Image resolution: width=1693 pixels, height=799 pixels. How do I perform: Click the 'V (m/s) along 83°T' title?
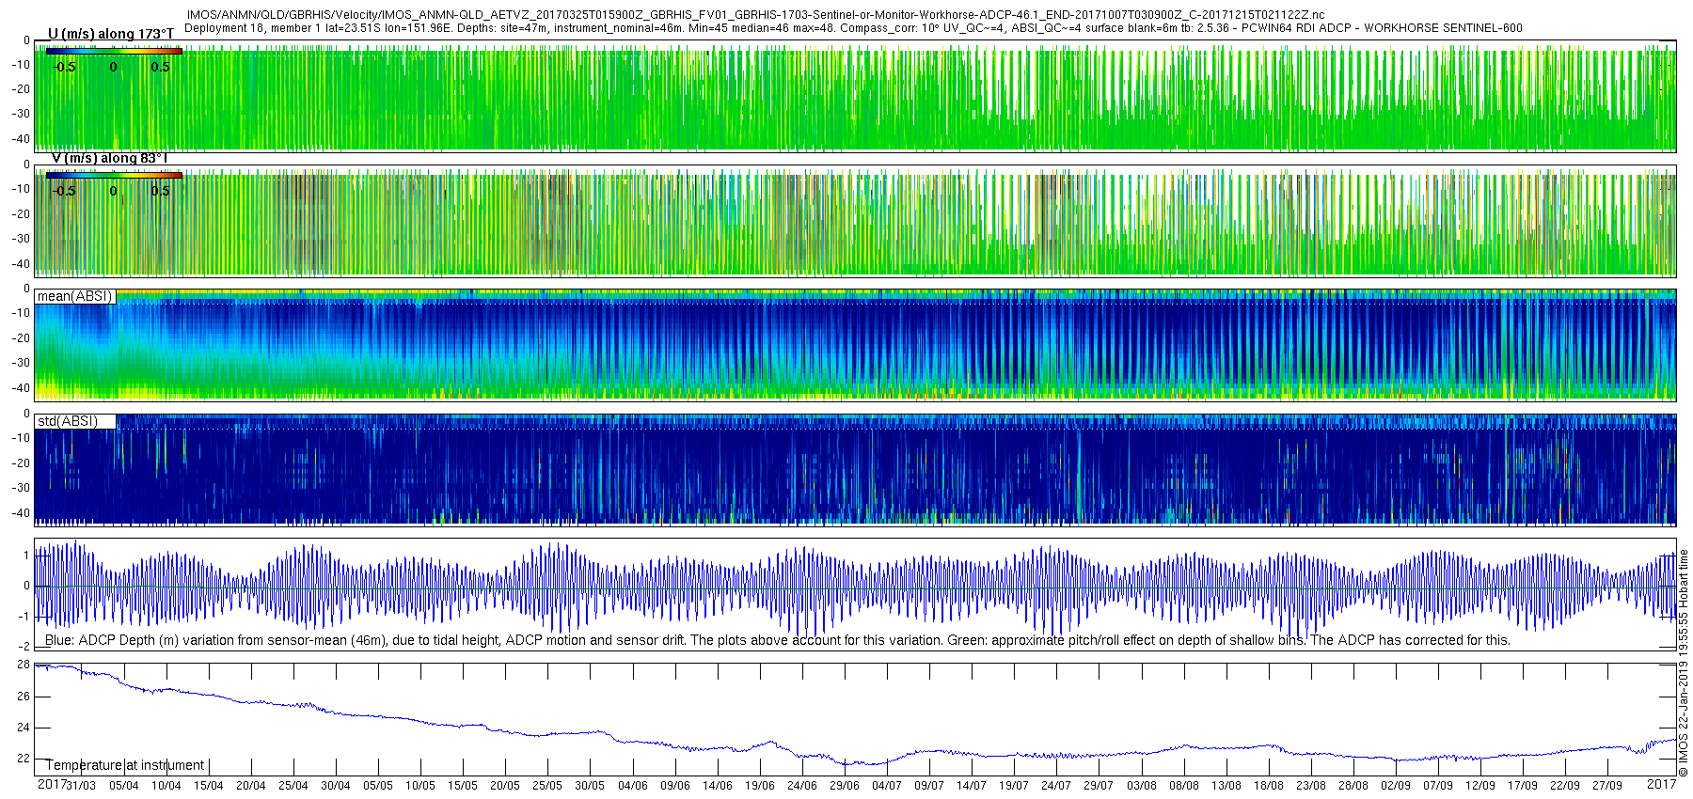(109, 158)
